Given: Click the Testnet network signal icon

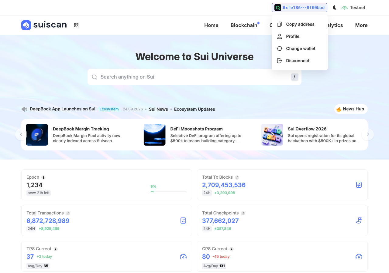Looking at the screenshot, I should point(345,8).
